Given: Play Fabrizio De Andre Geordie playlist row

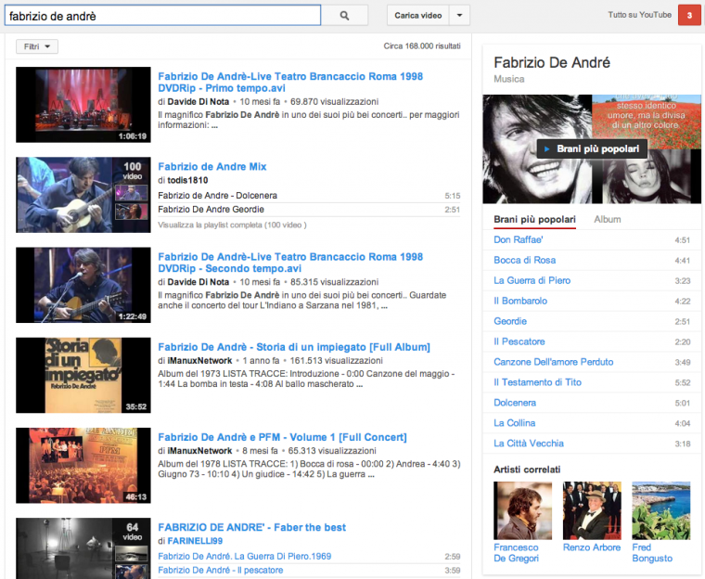Looking at the screenshot, I should click(x=309, y=210).
